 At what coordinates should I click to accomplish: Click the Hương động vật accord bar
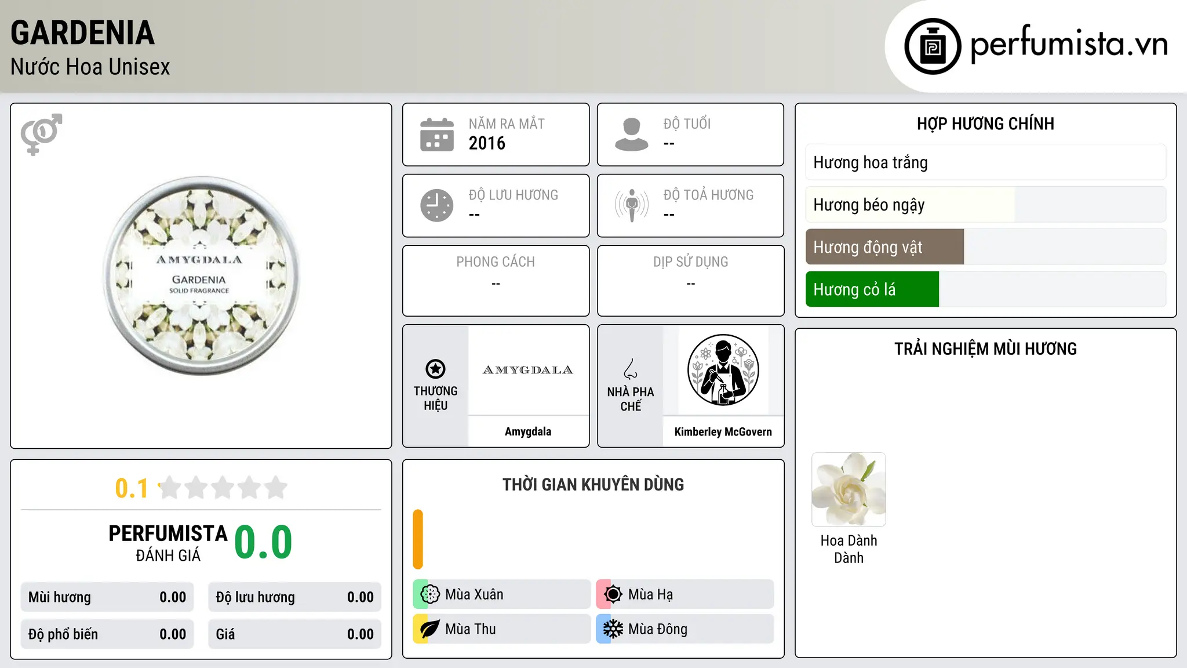tap(985, 247)
